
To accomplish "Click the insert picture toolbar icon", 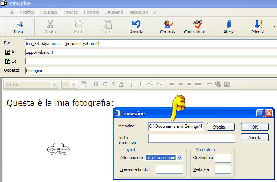I will 227,84.
